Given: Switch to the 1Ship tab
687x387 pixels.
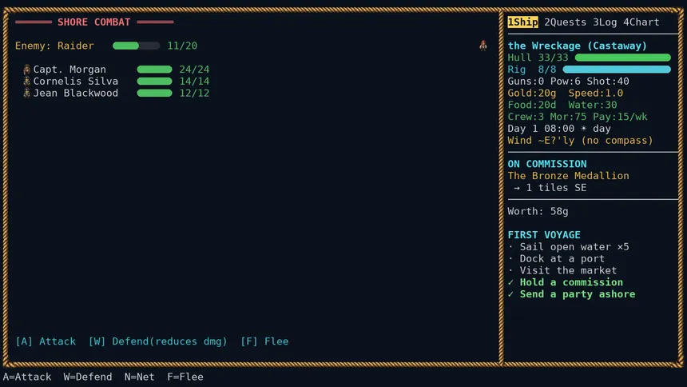Looking at the screenshot, I should coord(522,22).
